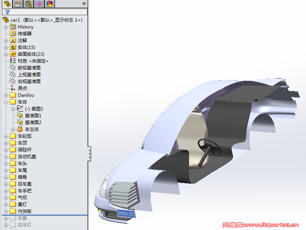
Task: Select the 车体 folder label
Action: click(22, 102)
